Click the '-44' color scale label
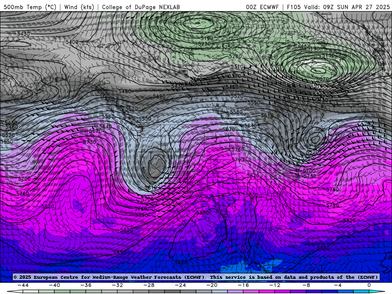Screen dimensions: 392x294 coord(23,285)
